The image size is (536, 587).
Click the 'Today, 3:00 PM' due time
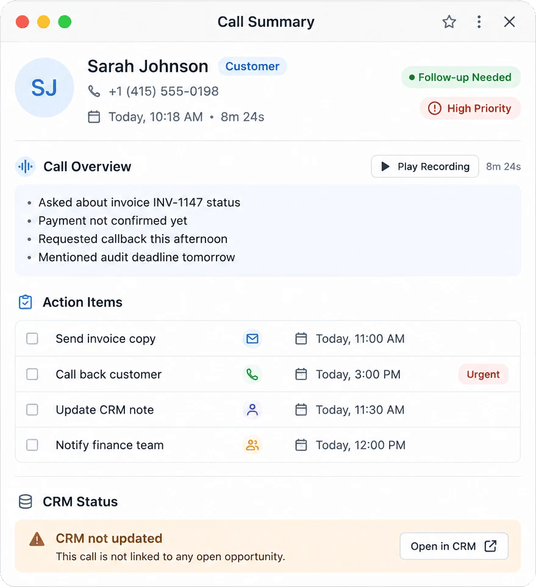pyautogui.click(x=359, y=374)
